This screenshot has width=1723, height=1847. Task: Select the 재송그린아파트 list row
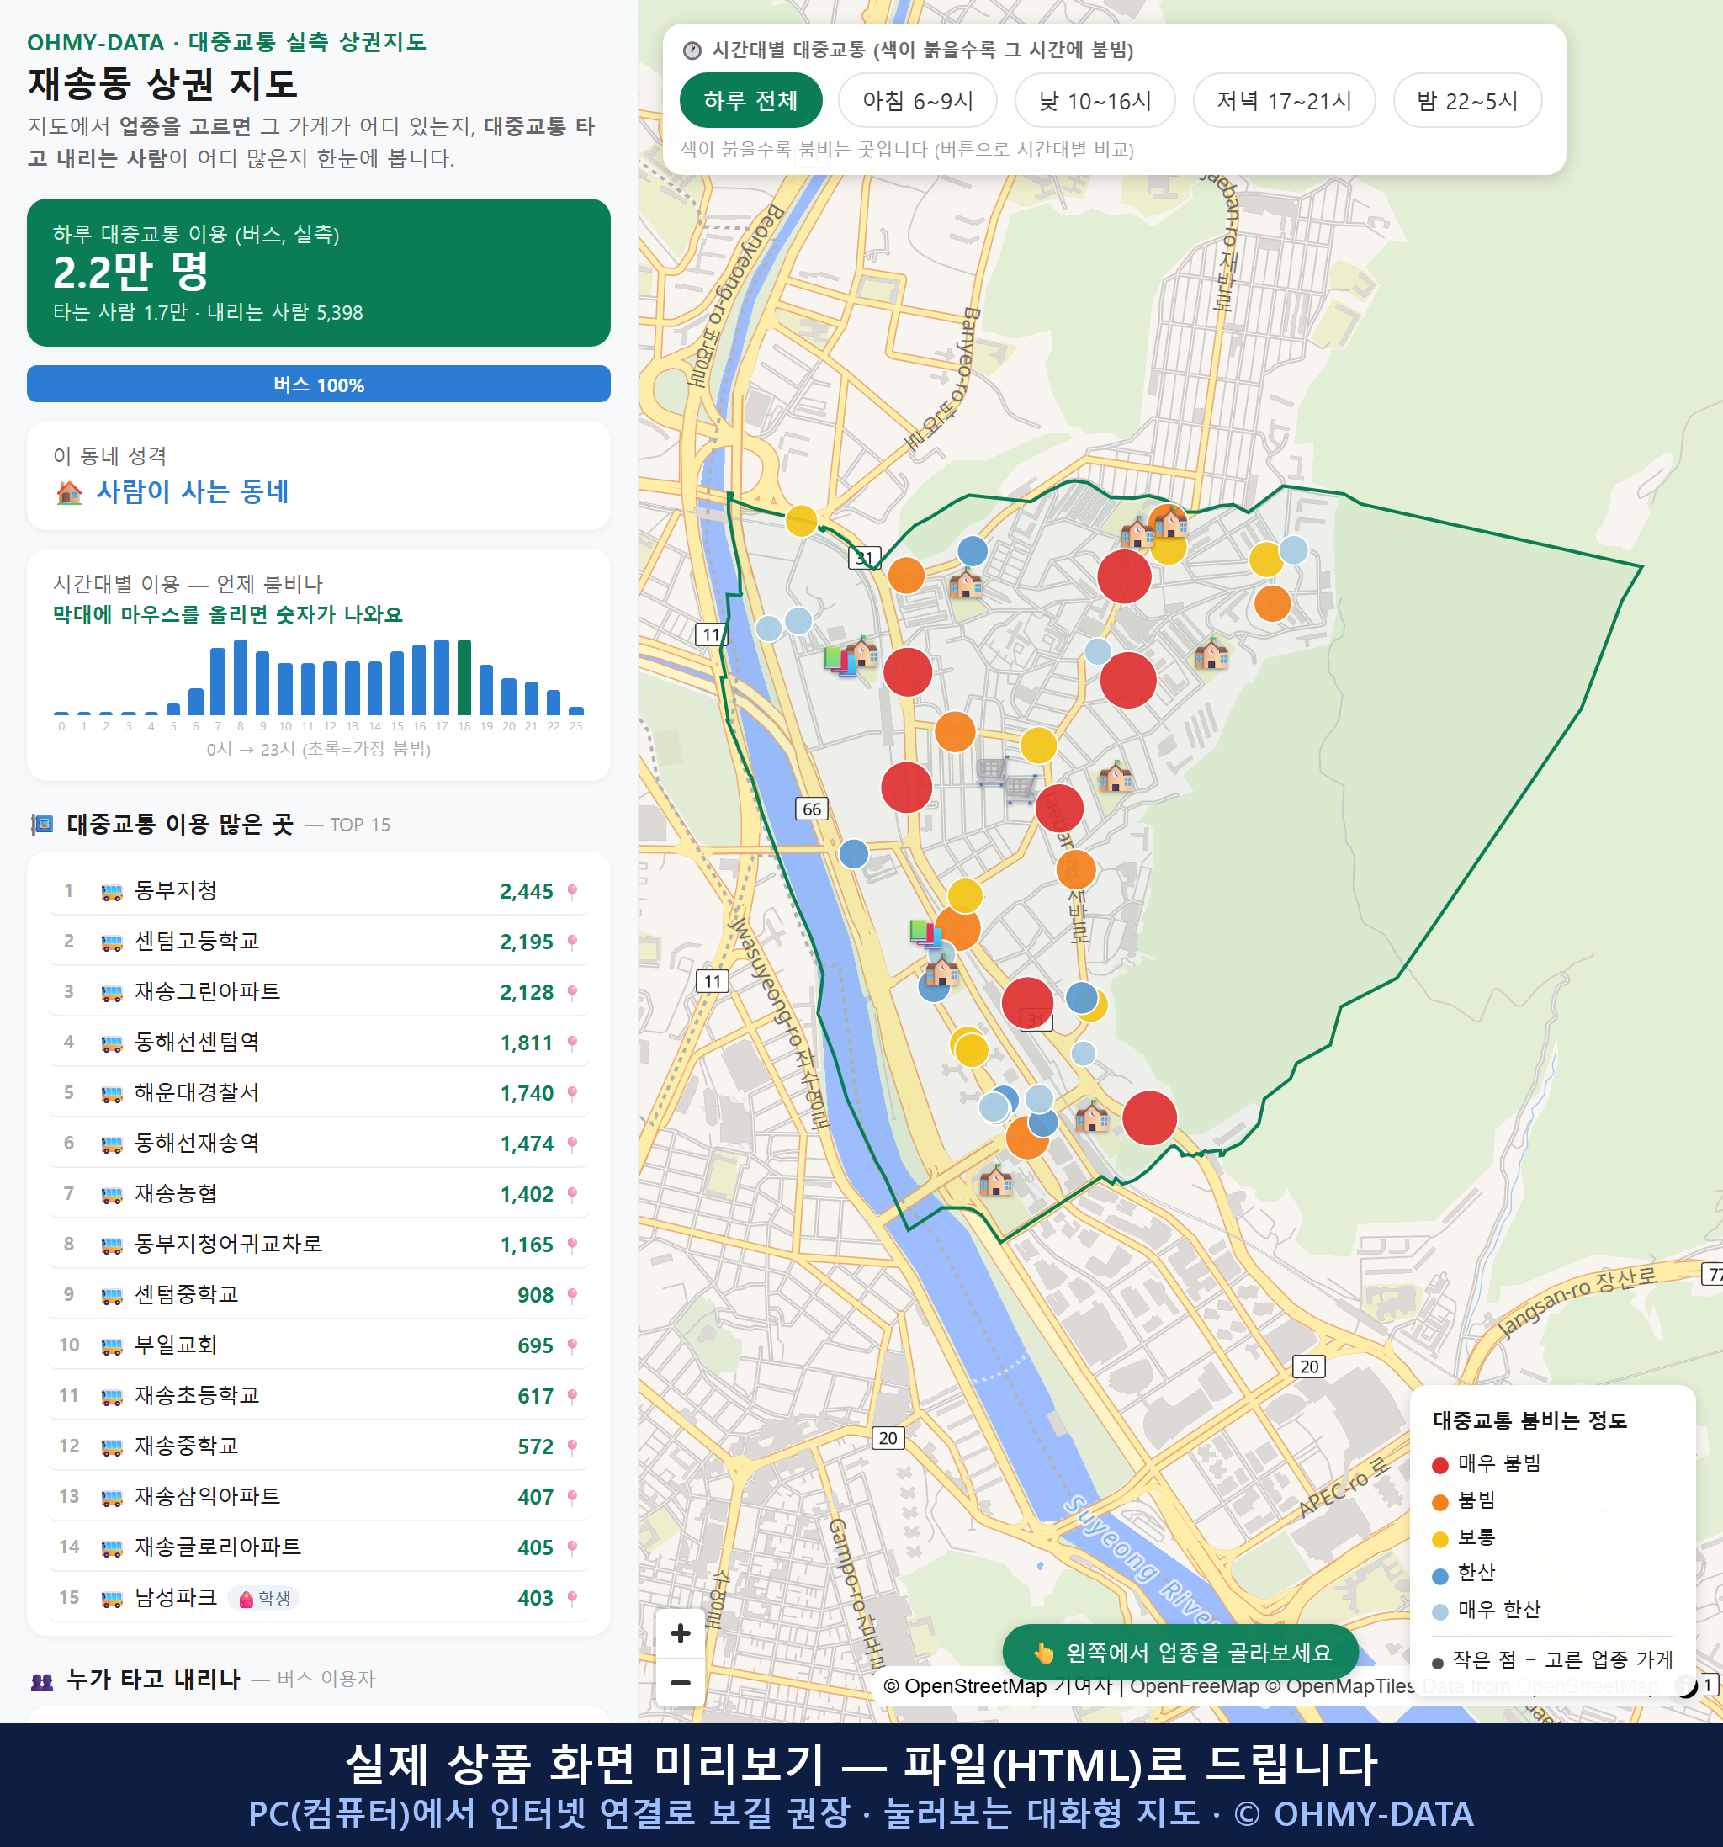click(319, 991)
